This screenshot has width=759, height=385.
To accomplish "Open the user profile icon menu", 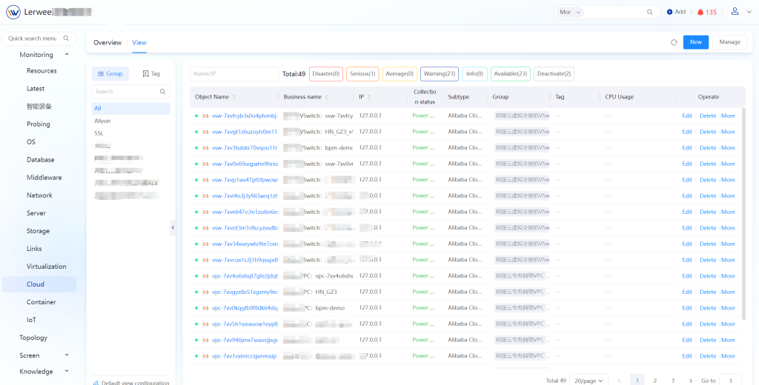I will (735, 12).
